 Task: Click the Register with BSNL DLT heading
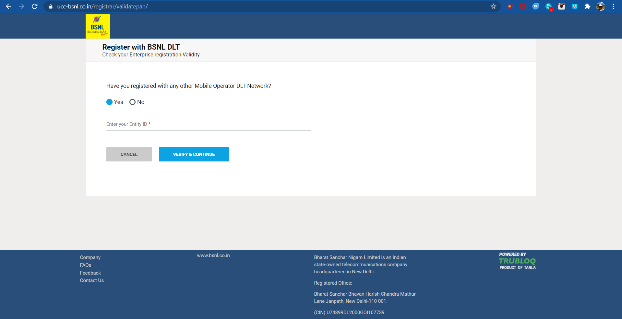pyautogui.click(x=141, y=47)
